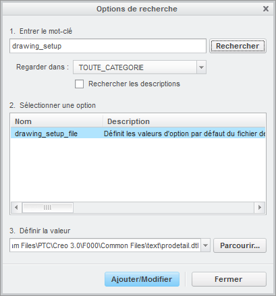The width and height of the screenshot is (276, 296).
Task: Expand the Regarder dans dropdown arrow
Action: click(201, 67)
